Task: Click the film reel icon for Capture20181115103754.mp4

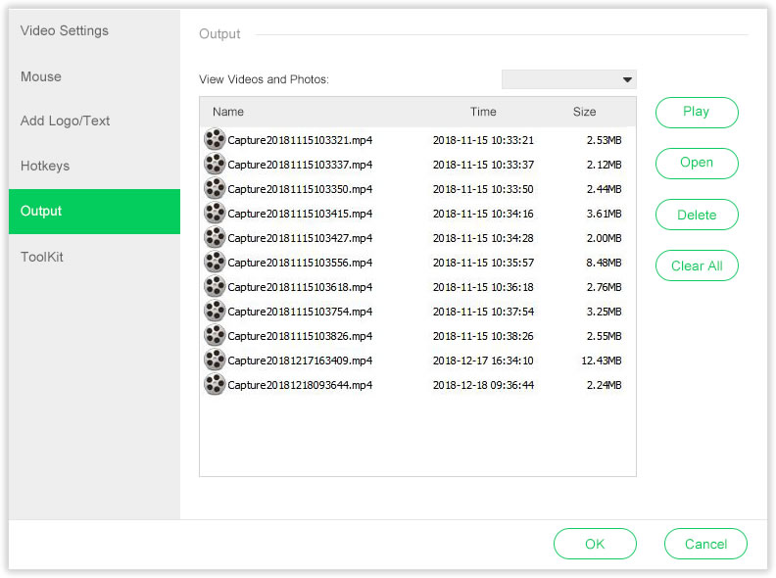Action: point(215,311)
